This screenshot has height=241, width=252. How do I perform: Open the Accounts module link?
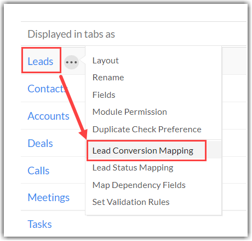[48, 116]
